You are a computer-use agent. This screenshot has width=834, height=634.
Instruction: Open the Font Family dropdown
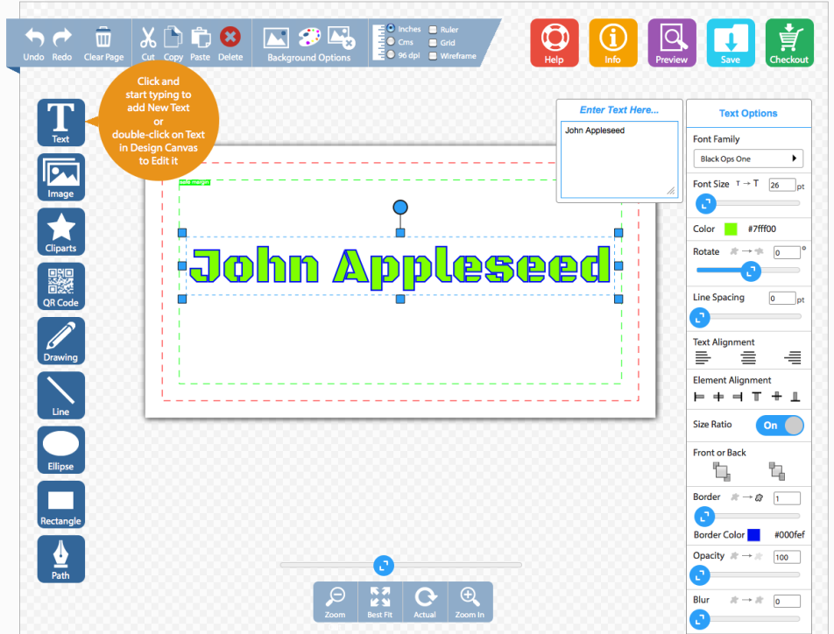(x=748, y=158)
